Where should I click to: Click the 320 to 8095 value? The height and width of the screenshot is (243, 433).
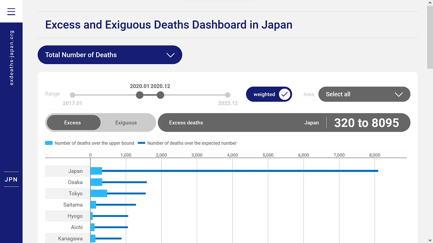pos(367,123)
